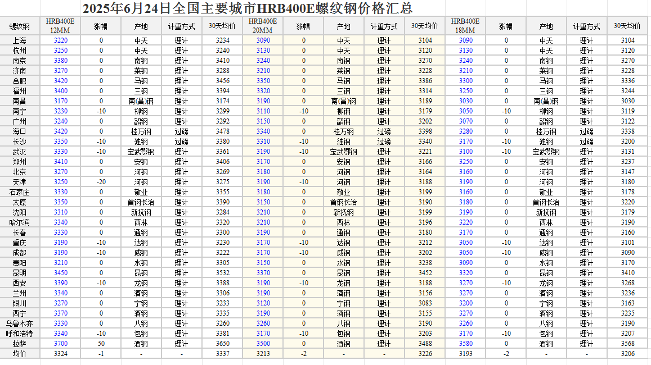The image size is (651, 365).
Task: Click the 乌鲁木齐 row label
Action: pos(20,323)
